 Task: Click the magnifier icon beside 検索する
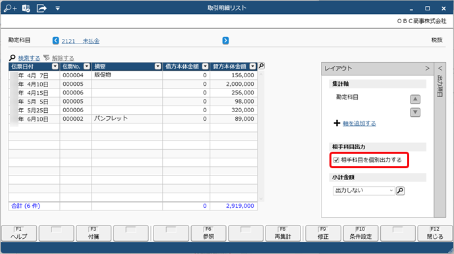[x=13, y=57]
